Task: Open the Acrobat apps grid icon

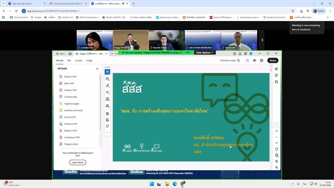Action: (x=245, y=54)
